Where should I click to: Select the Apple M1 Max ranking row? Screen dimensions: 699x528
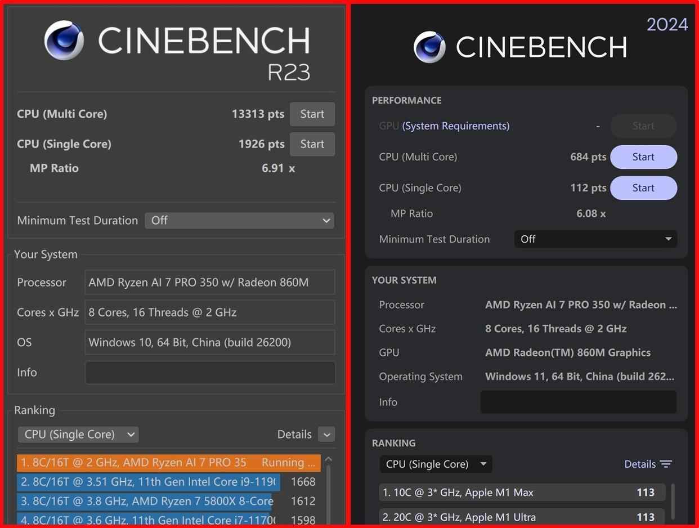522,493
